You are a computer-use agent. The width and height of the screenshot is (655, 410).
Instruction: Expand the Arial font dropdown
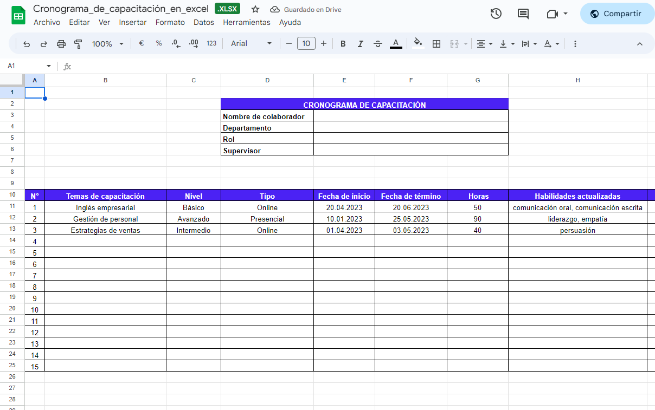click(251, 44)
